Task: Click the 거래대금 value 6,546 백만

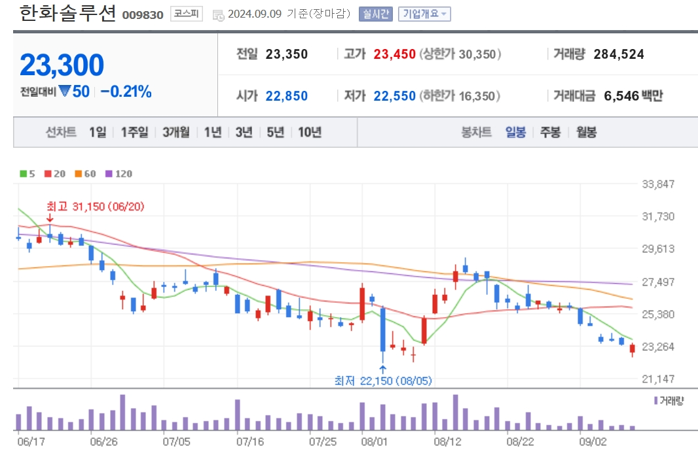Action: [x=633, y=95]
